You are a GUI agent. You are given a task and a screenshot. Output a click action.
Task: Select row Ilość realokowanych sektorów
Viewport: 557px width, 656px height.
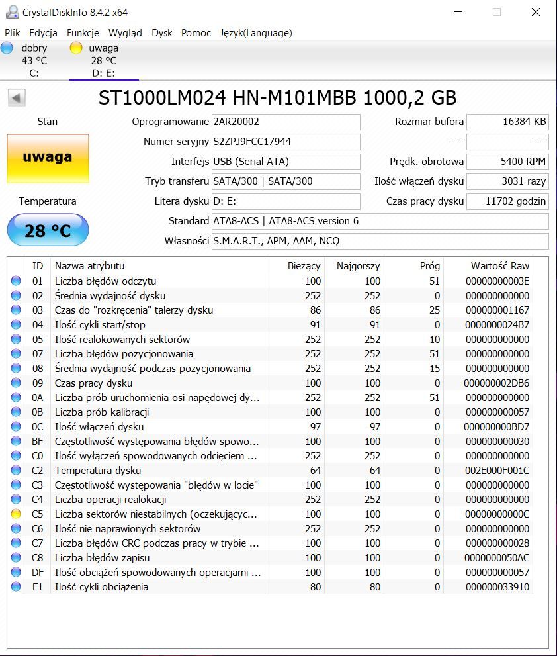coord(270,340)
